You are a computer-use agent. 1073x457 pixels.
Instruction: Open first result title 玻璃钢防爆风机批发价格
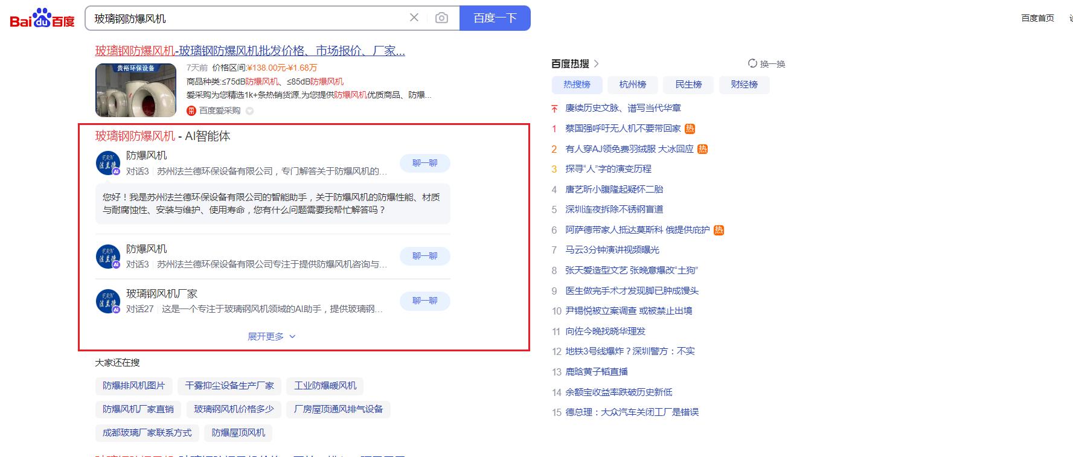tap(250, 51)
